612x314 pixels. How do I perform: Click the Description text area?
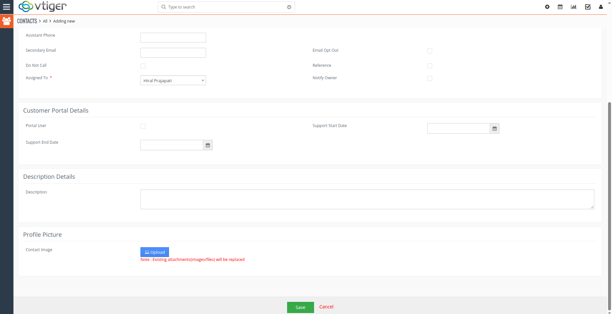[x=367, y=199]
